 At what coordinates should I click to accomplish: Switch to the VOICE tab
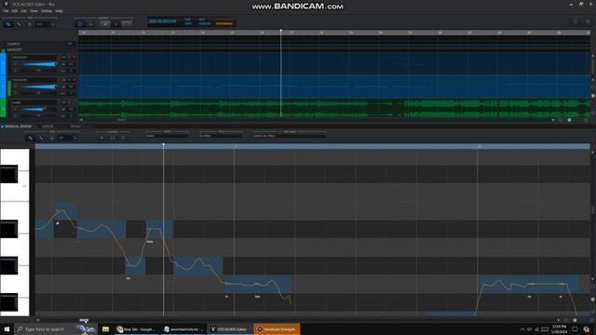(x=47, y=127)
